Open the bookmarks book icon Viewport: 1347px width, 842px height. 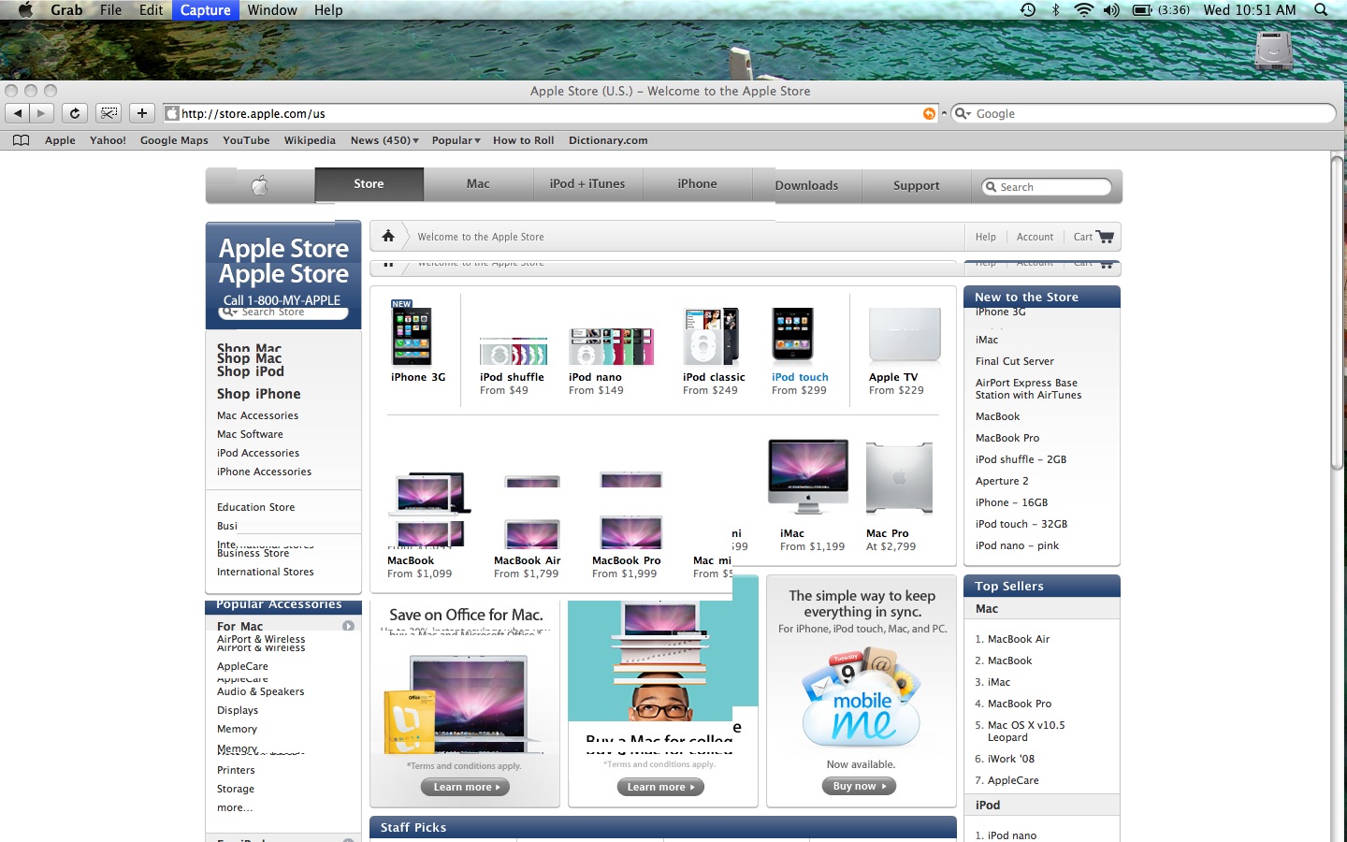pos(21,140)
